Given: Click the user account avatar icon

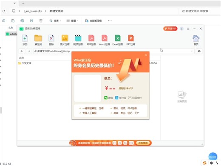Looking at the screenshot, I should point(181,29).
